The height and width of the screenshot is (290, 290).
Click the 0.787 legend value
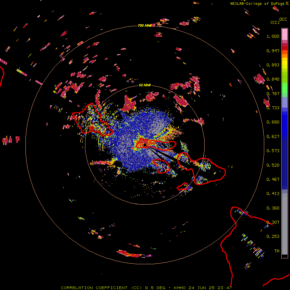coord(273,93)
